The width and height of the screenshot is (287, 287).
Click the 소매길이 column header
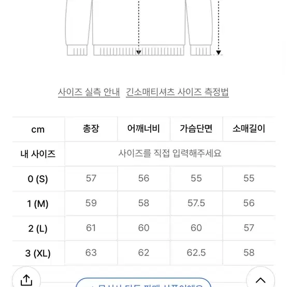249,128
